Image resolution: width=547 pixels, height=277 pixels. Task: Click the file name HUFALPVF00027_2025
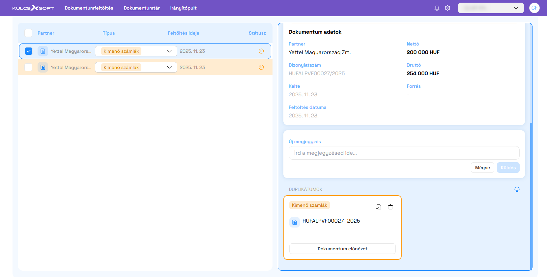click(x=331, y=221)
